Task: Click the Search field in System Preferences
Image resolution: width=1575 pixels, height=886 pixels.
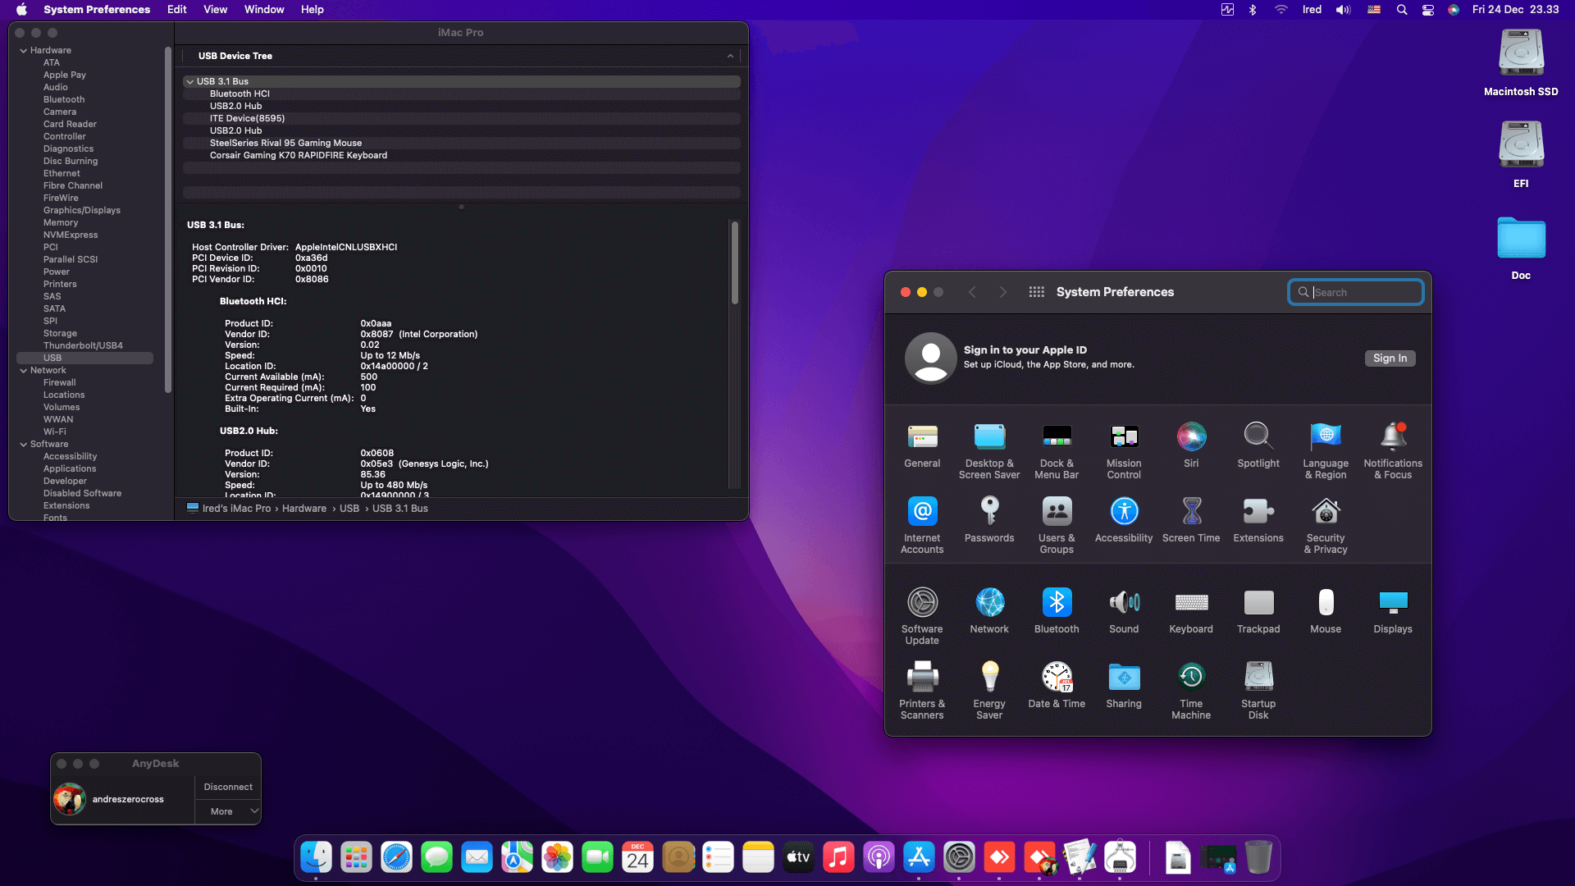Action: pyautogui.click(x=1355, y=292)
